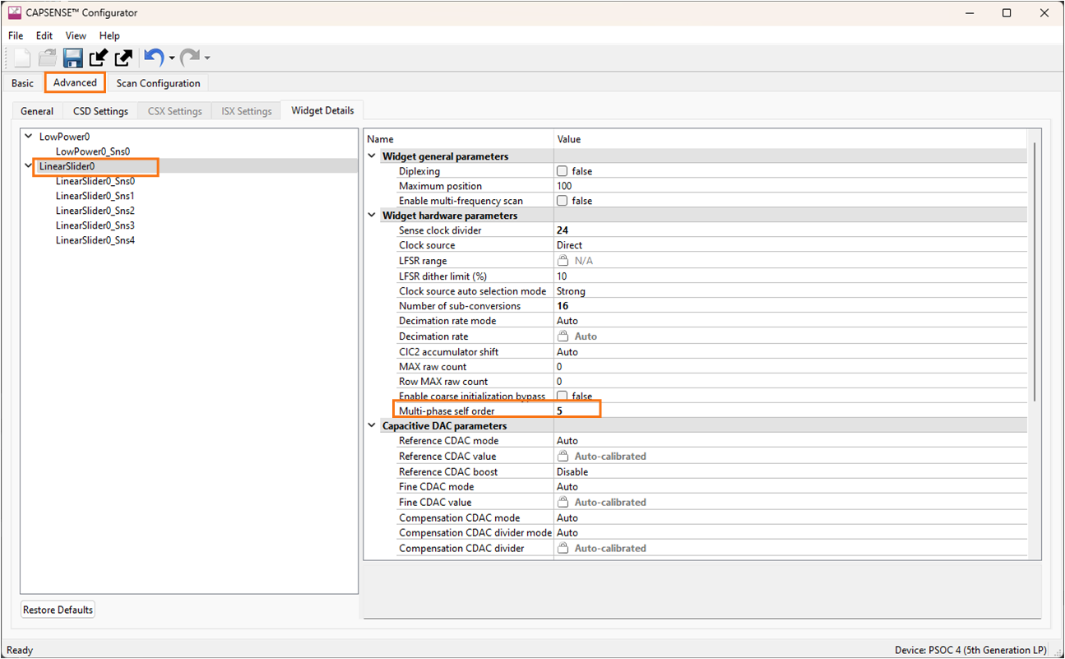Image resolution: width=1065 pixels, height=659 pixels.
Task: Open the Undo history dropdown arrow
Action: point(172,58)
